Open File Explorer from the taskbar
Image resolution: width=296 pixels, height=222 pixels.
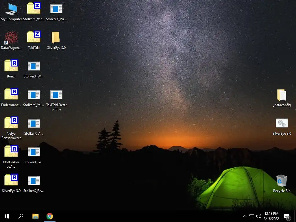35,216
